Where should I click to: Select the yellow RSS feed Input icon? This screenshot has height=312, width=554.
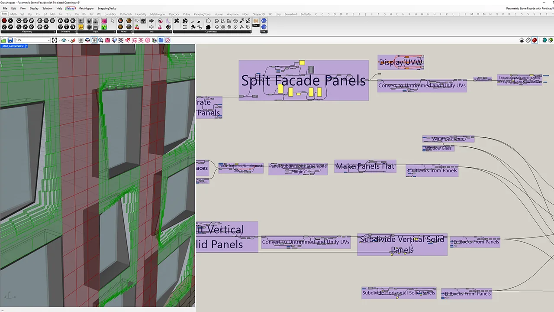(x=81, y=27)
